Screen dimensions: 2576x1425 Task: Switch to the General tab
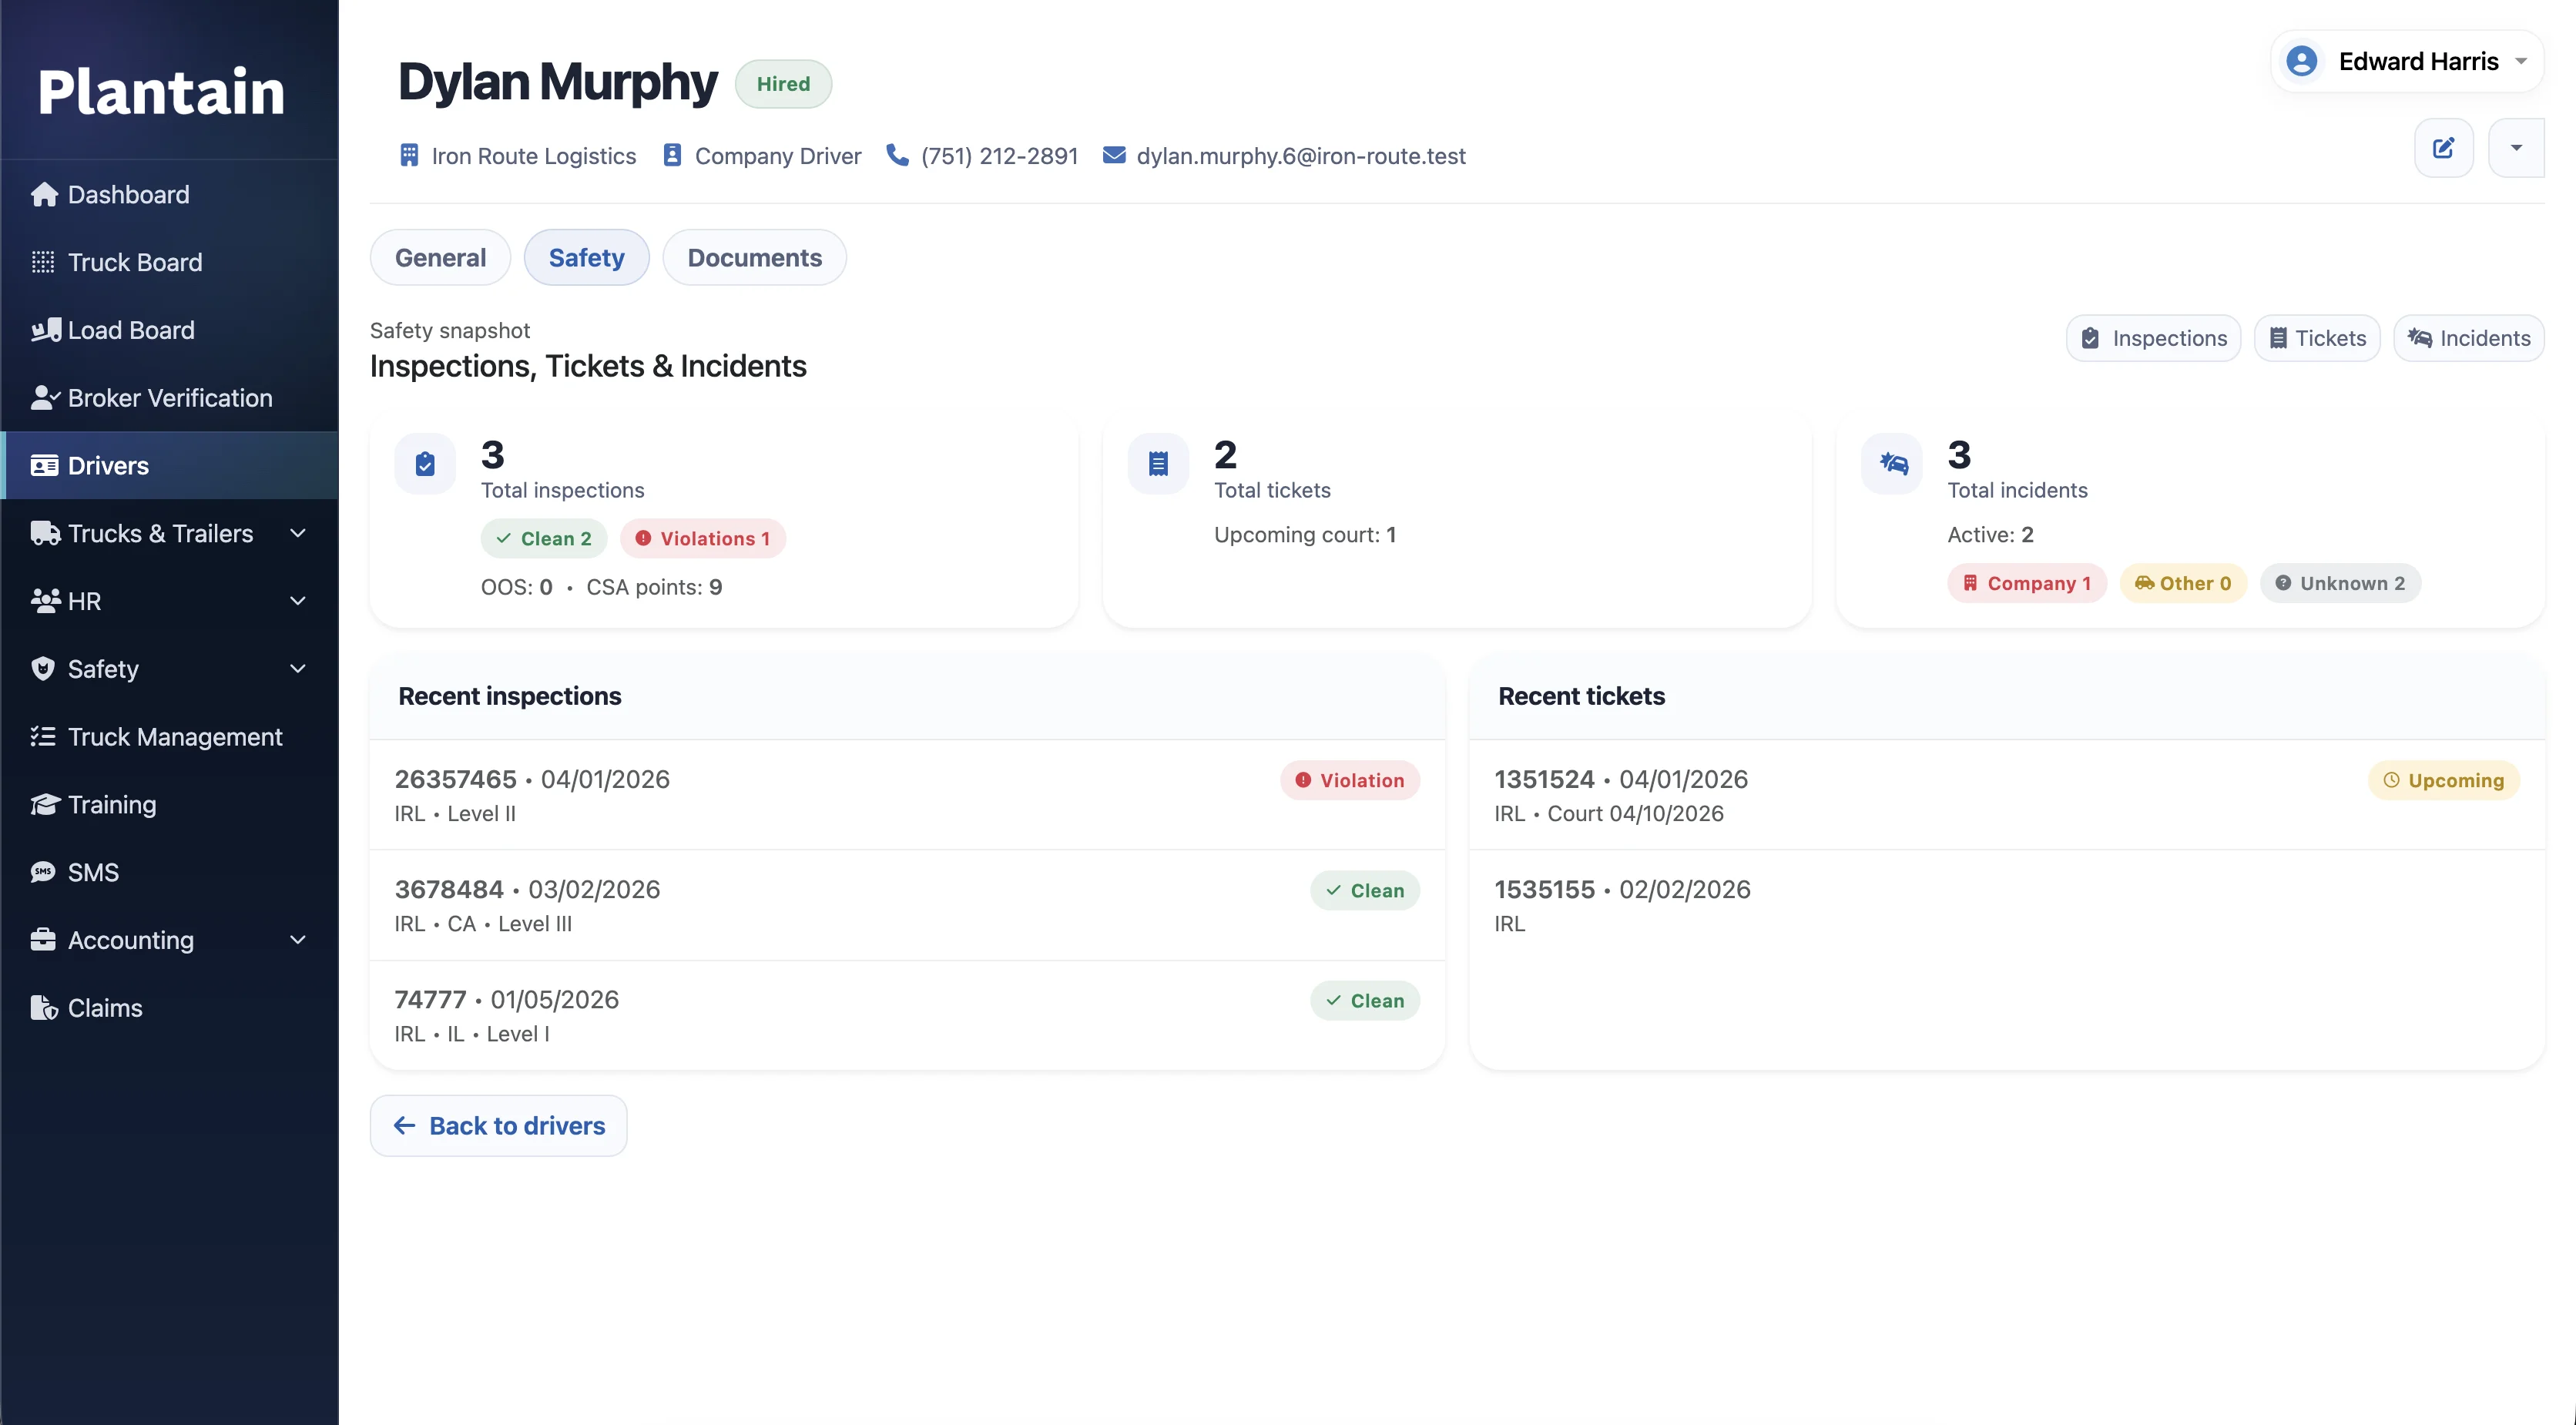tap(440, 258)
